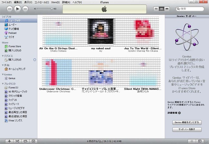Open ホームシェアリング
The image size is (209, 144).
tap(19, 69)
